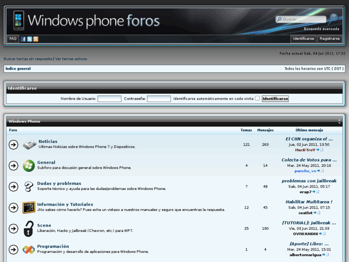Collapse the Windows Phone category section
Image resolution: width=349 pixels, height=262 pixels.
[x=339, y=121]
